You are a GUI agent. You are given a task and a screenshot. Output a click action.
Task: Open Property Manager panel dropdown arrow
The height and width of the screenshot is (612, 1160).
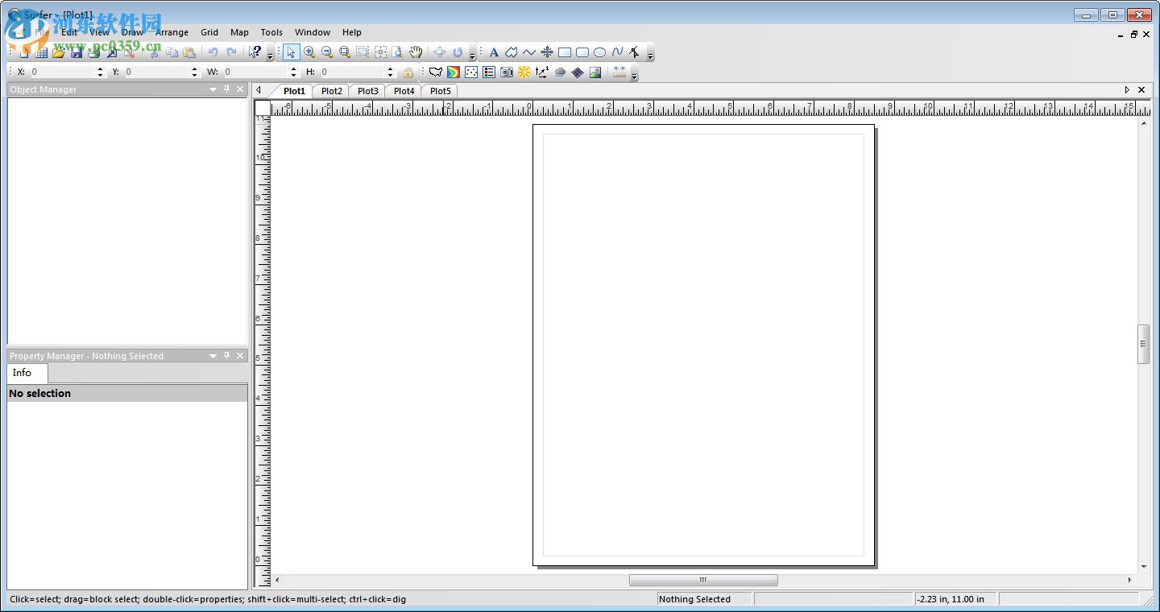coord(213,356)
